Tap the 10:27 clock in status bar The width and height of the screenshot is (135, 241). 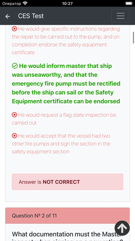(x=67, y=3)
